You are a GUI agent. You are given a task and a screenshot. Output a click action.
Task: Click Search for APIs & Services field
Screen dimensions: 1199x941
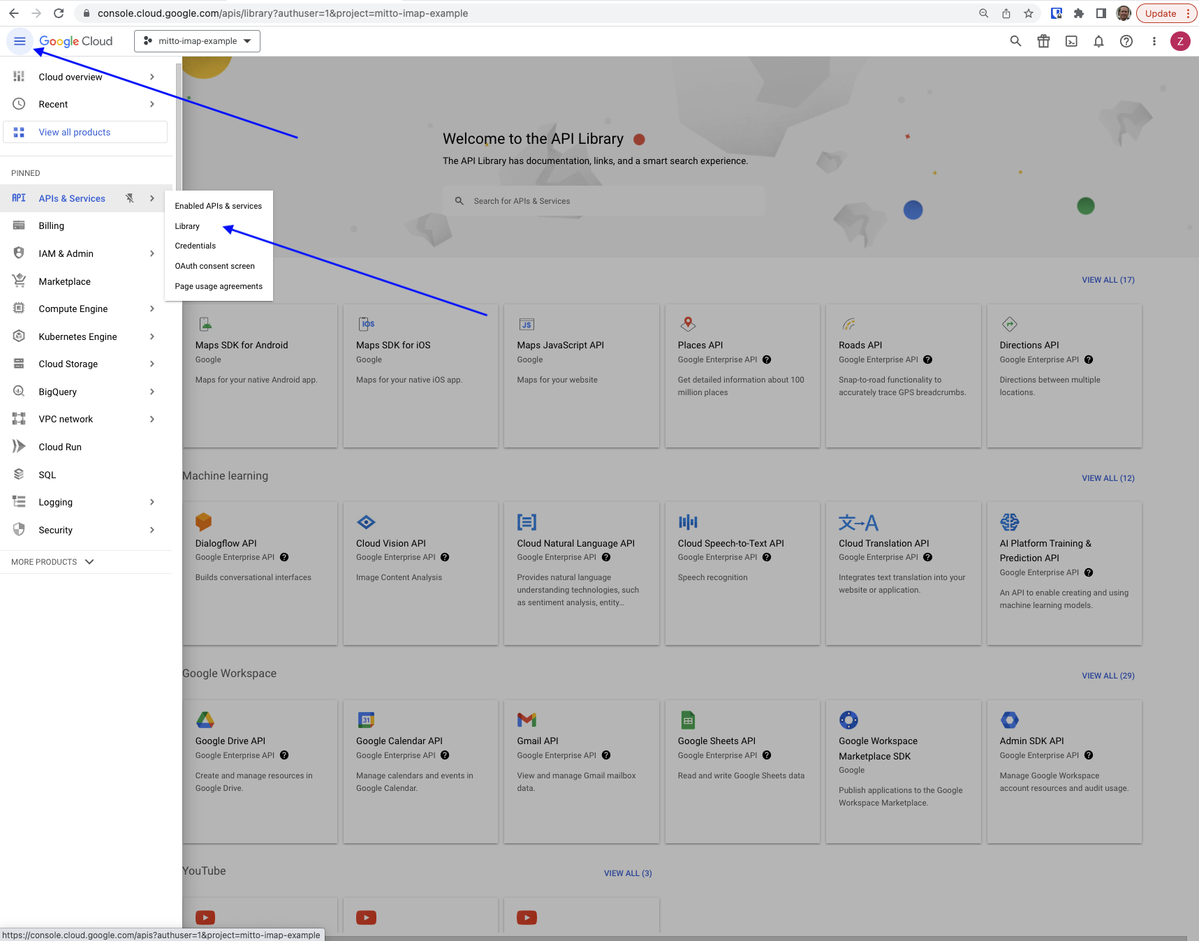pyautogui.click(x=603, y=201)
